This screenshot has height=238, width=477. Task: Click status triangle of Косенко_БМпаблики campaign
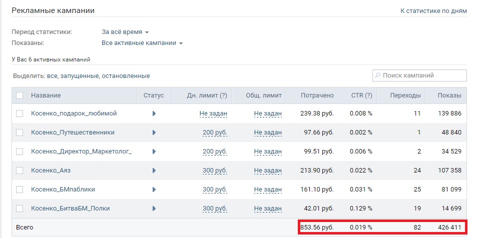(x=154, y=189)
